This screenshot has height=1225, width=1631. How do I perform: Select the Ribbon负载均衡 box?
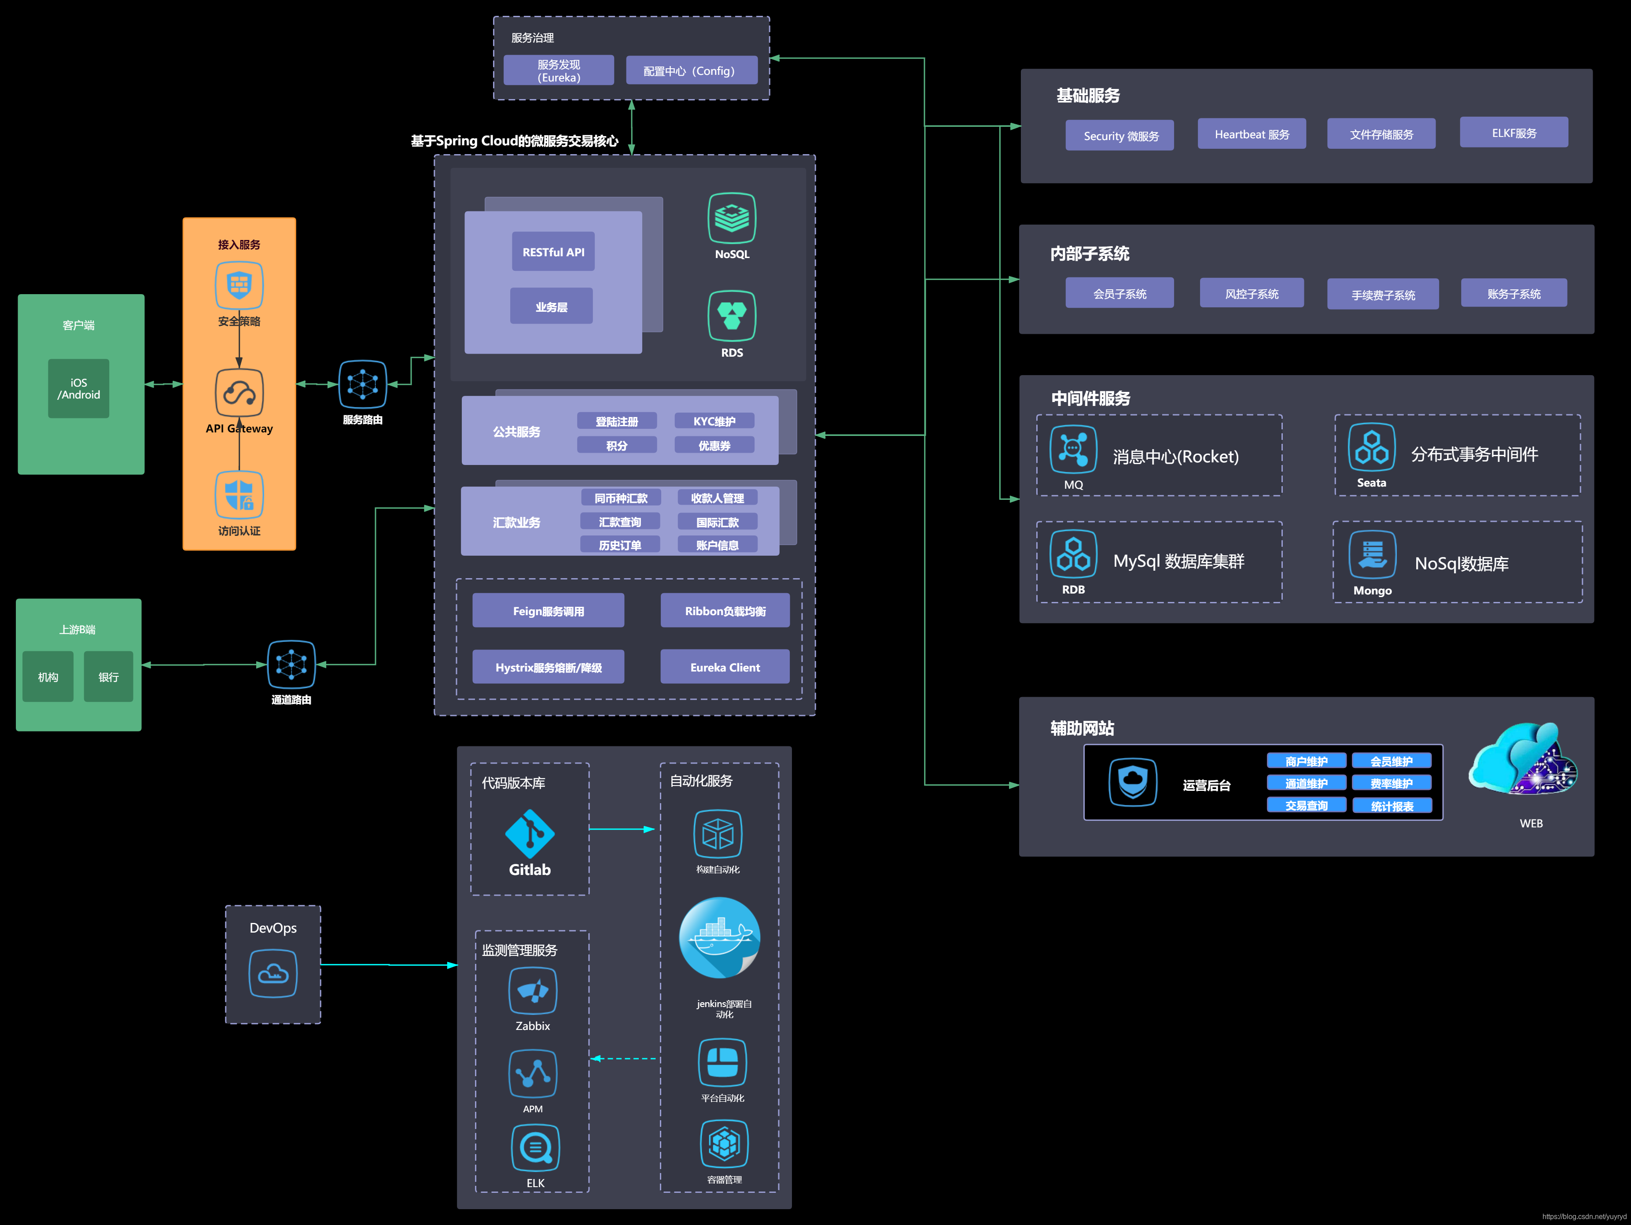(725, 611)
